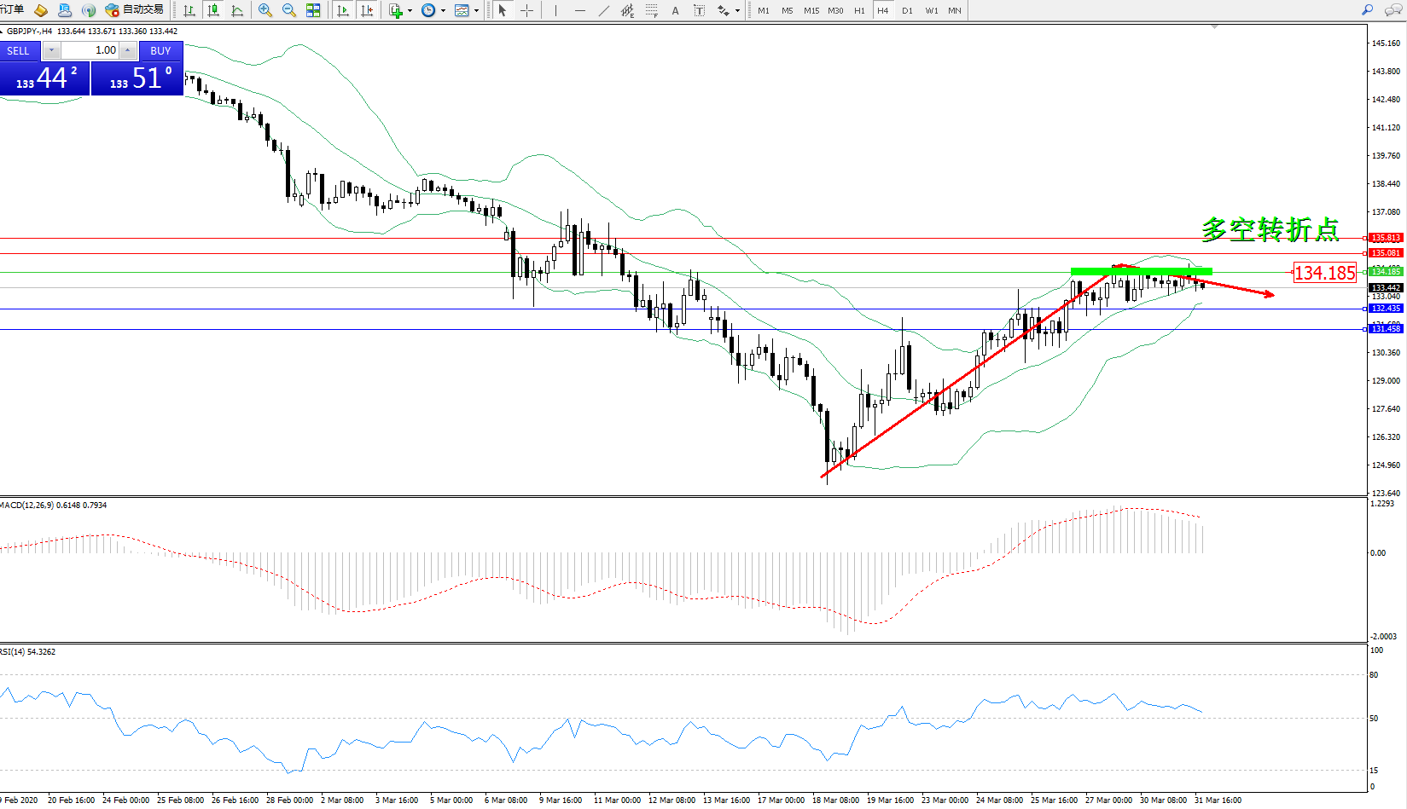Switch to the D1 timeframe
The width and height of the screenshot is (1407, 809).
pyautogui.click(x=907, y=10)
